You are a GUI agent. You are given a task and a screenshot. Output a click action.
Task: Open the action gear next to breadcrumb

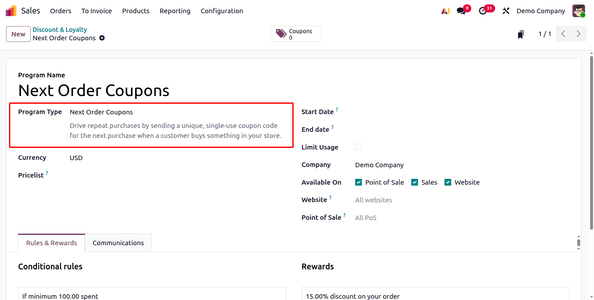[102, 38]
